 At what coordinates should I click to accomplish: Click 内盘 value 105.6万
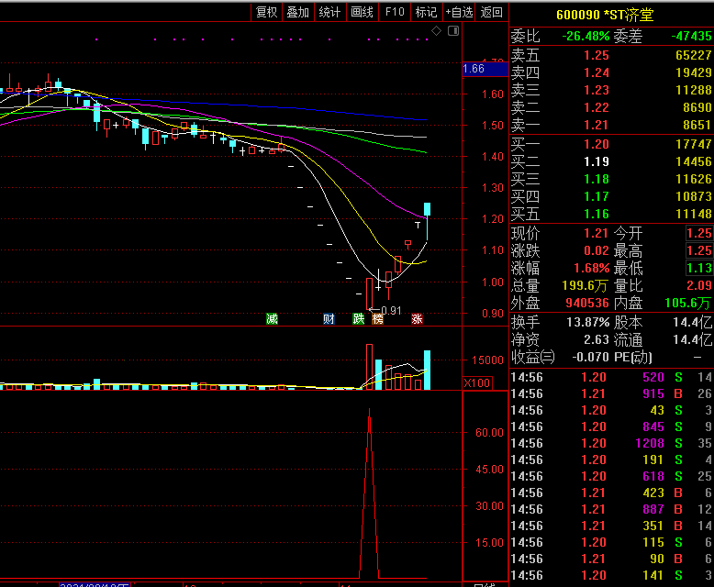point(688,303)
